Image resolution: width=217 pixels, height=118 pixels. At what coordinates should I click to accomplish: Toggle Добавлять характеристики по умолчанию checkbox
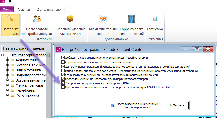pyautogui.click(x=63, y=57)
